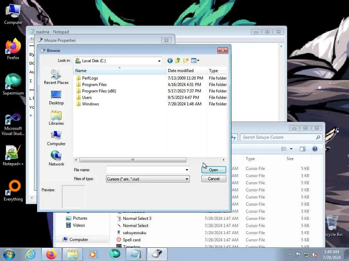Toggle the preview pane in Explorer
Image resolution: width=349 pixels, height=261 pixels.
(x=303, y=149)
